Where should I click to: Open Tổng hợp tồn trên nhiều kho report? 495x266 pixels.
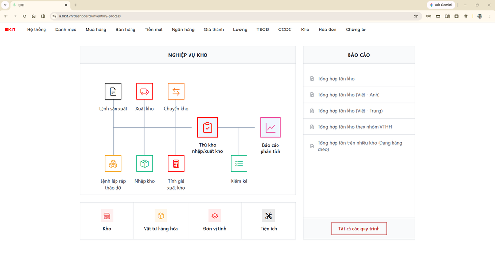click(359, 146)
